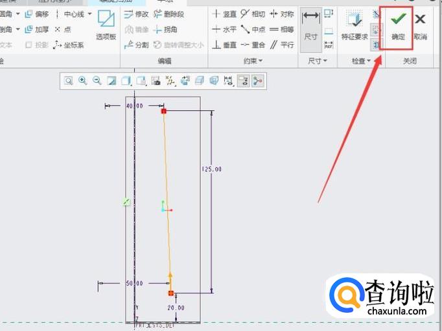Select the 加厚 thicken tool
This screenshot has height=331, width=442.
[x=37, y=29]
